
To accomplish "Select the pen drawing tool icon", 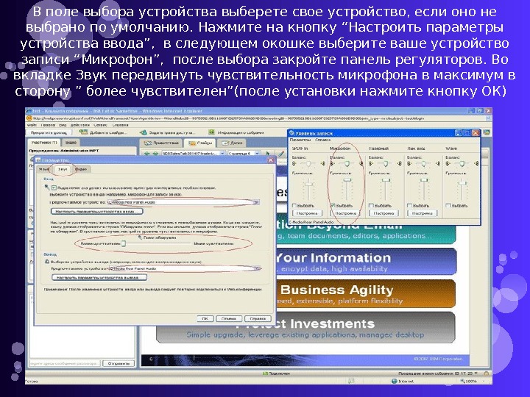I will (x=280, y=153).
